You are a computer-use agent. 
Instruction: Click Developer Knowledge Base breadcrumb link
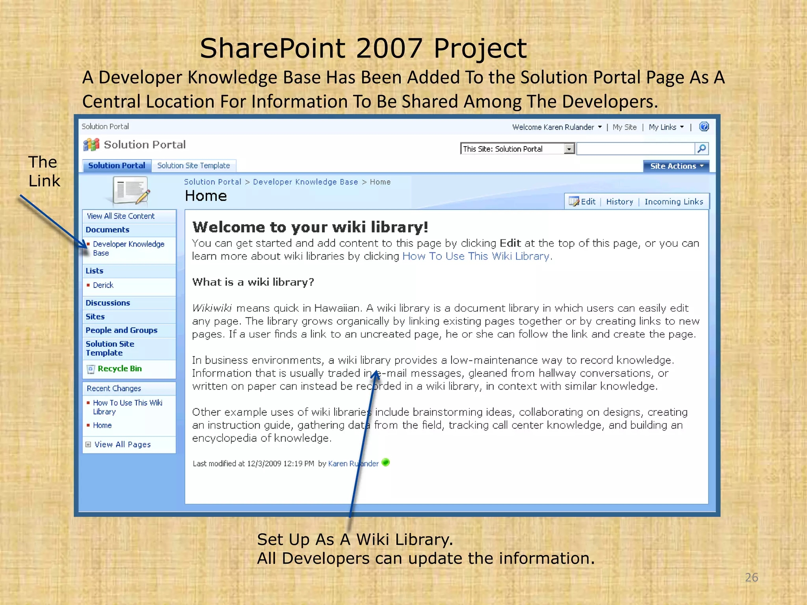(x=305, y=182)
